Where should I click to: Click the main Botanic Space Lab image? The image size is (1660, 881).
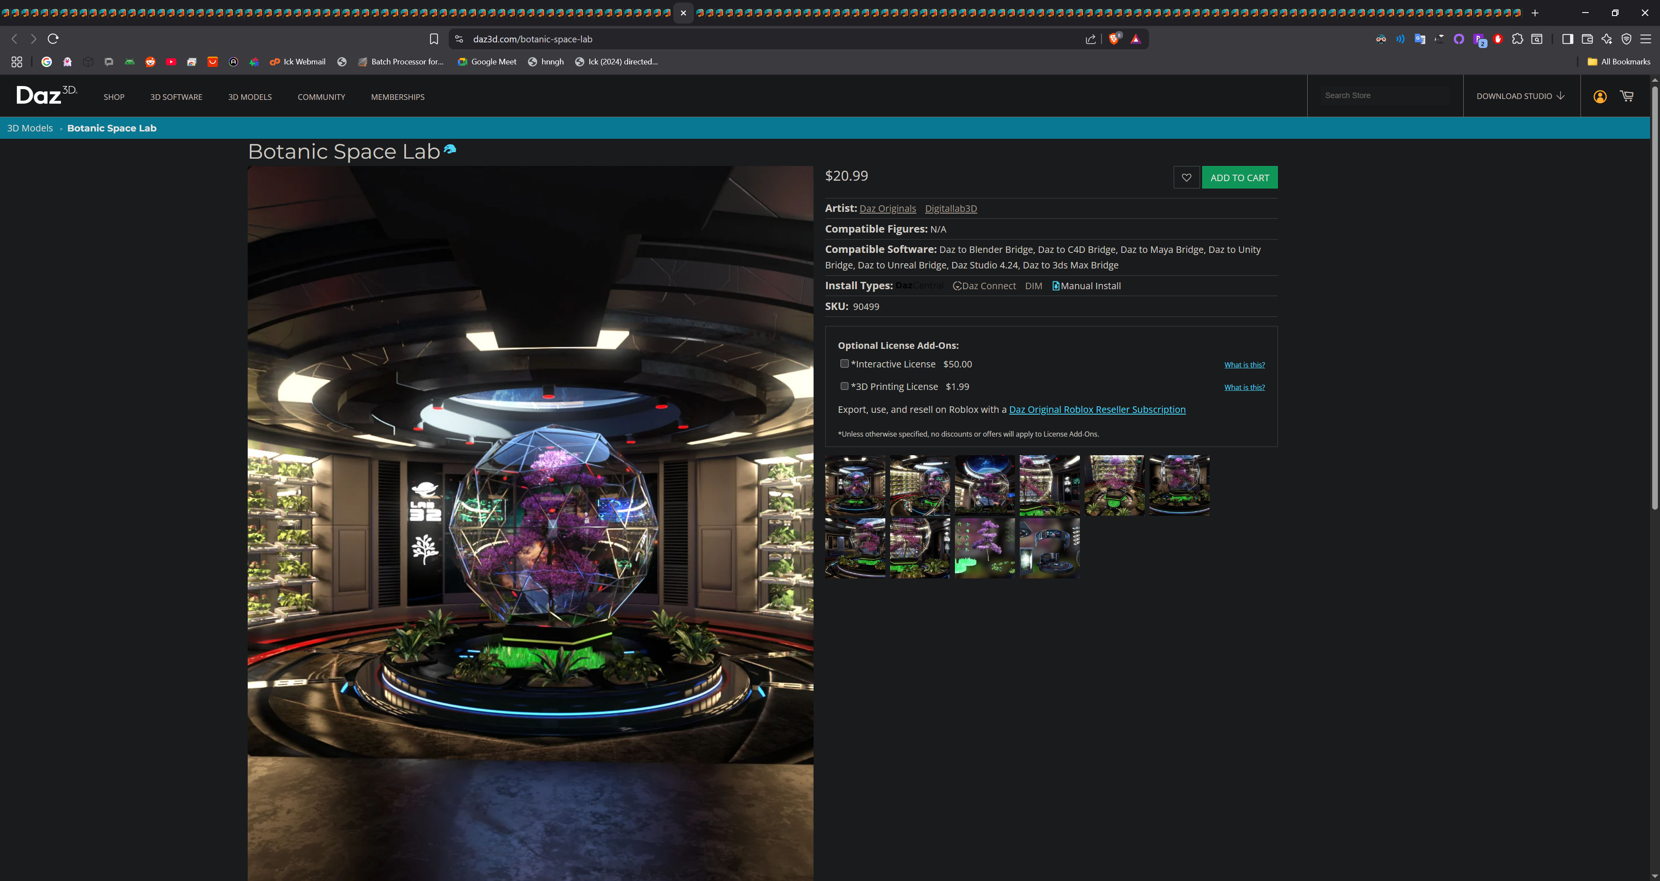click(530, 523)
